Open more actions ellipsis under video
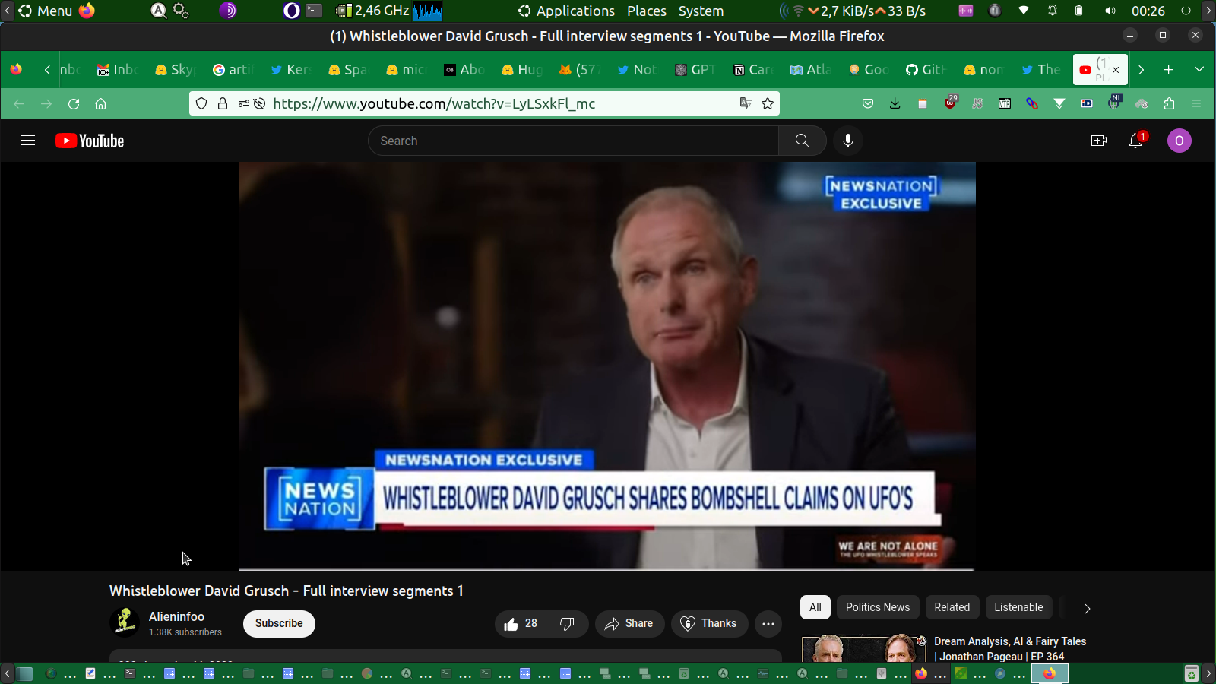Screen dimensions: 1216x684 click(768, 624)
